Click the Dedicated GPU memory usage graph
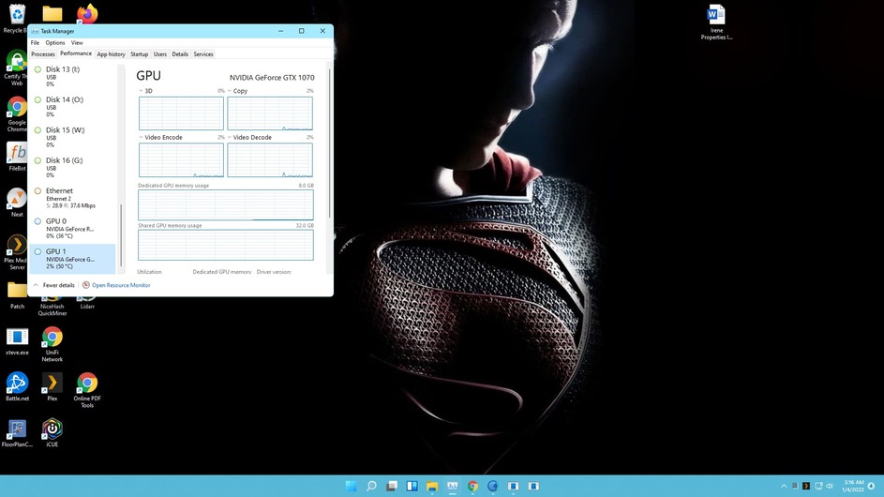 point(226,204)
